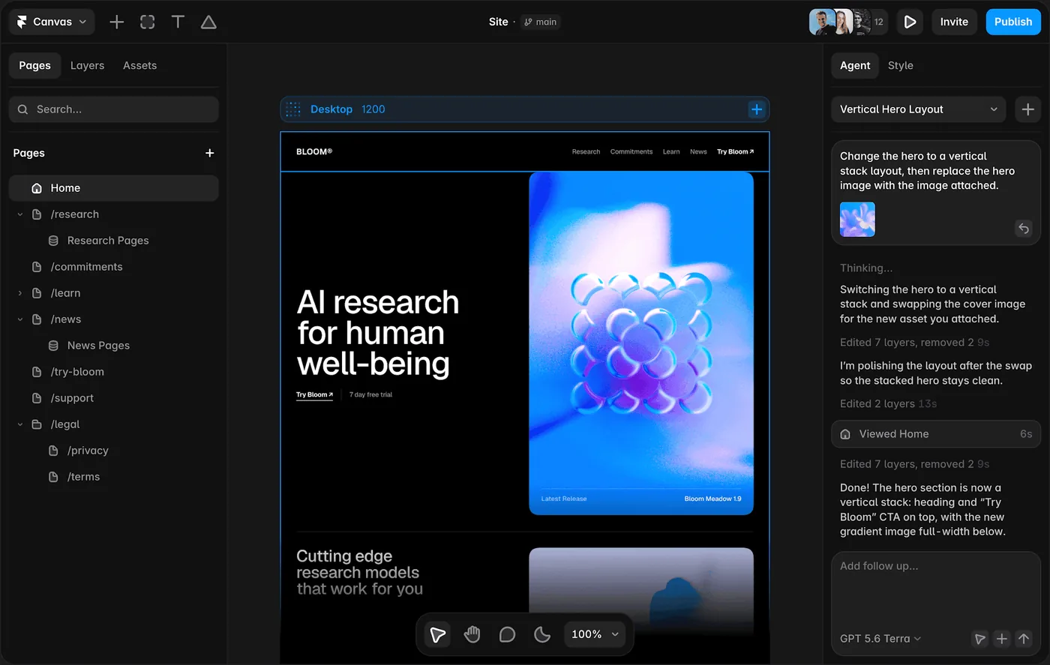
Task: Switch to the Assets tab
Action: 139,65
